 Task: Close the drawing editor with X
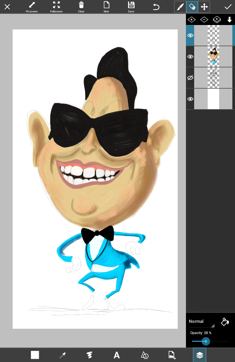pos(7,7)
